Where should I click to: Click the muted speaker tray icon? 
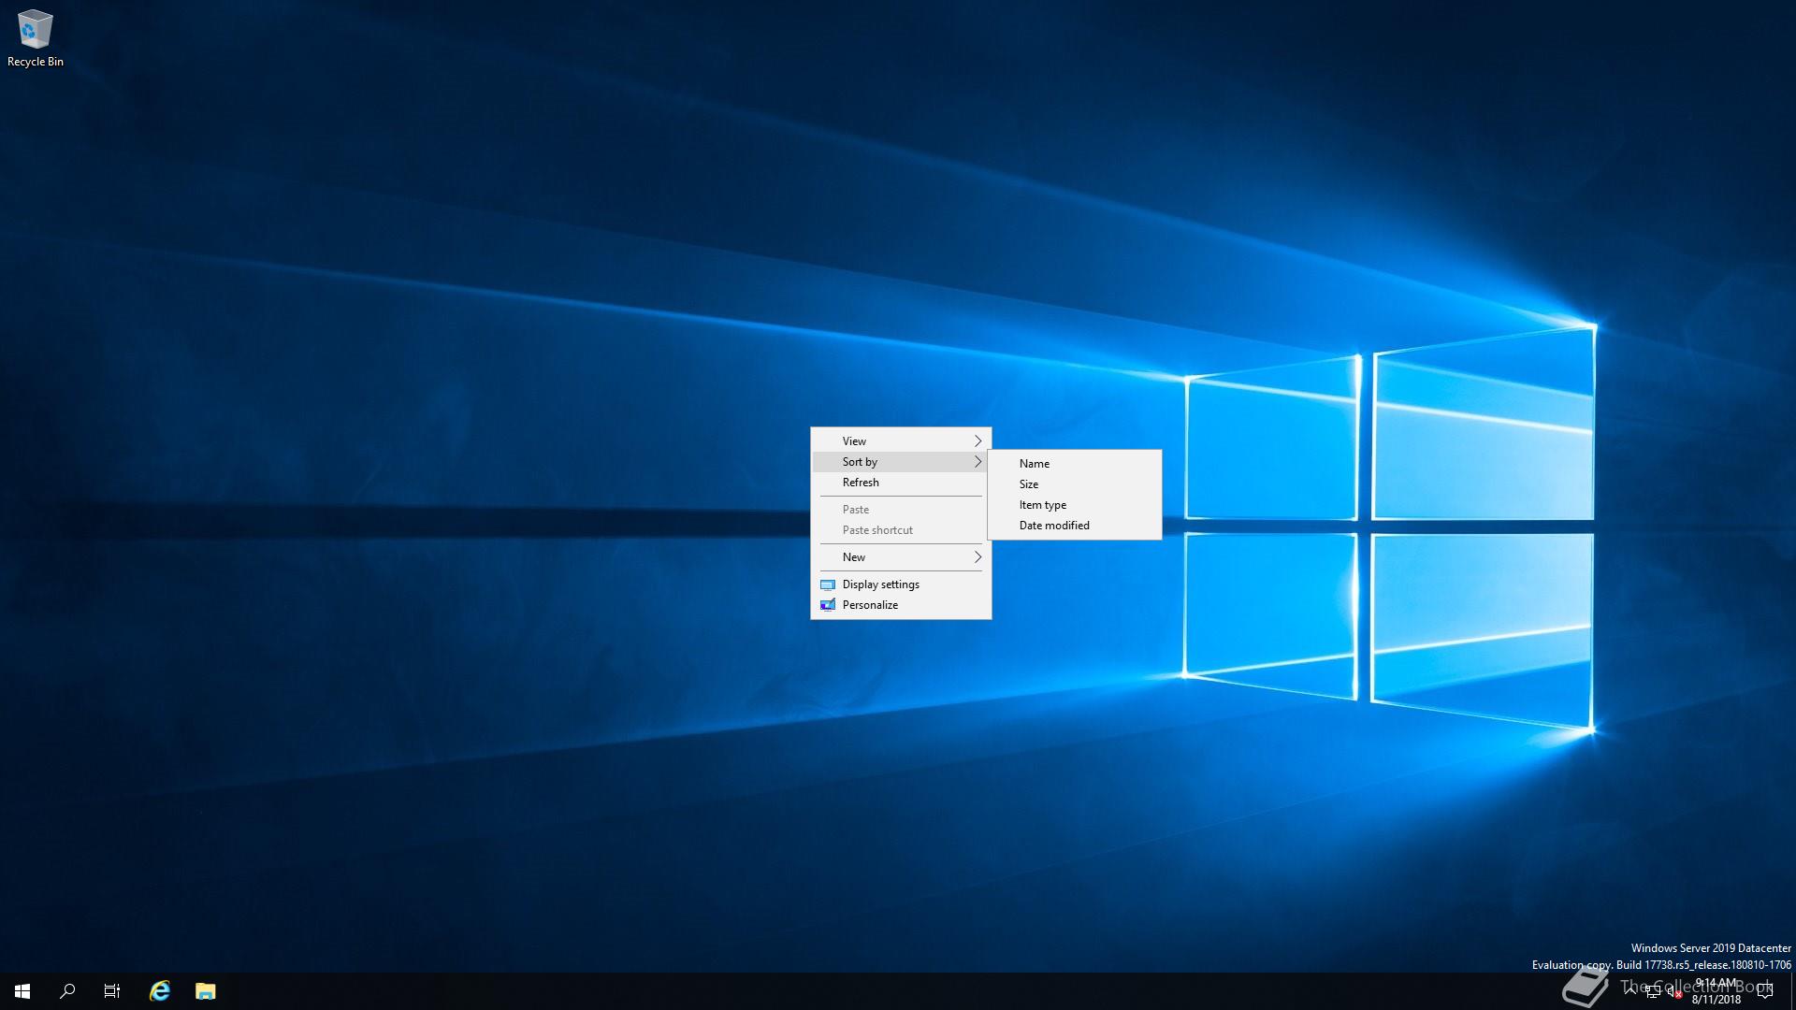[x=1673, y=992]
